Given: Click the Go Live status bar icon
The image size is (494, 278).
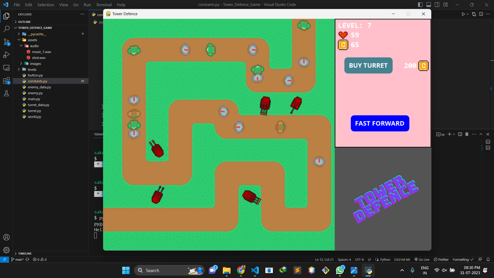Looking at the screenshot, I should tap(421, 259).
